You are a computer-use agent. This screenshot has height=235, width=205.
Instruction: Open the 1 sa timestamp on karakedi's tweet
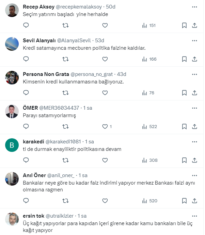90,141
